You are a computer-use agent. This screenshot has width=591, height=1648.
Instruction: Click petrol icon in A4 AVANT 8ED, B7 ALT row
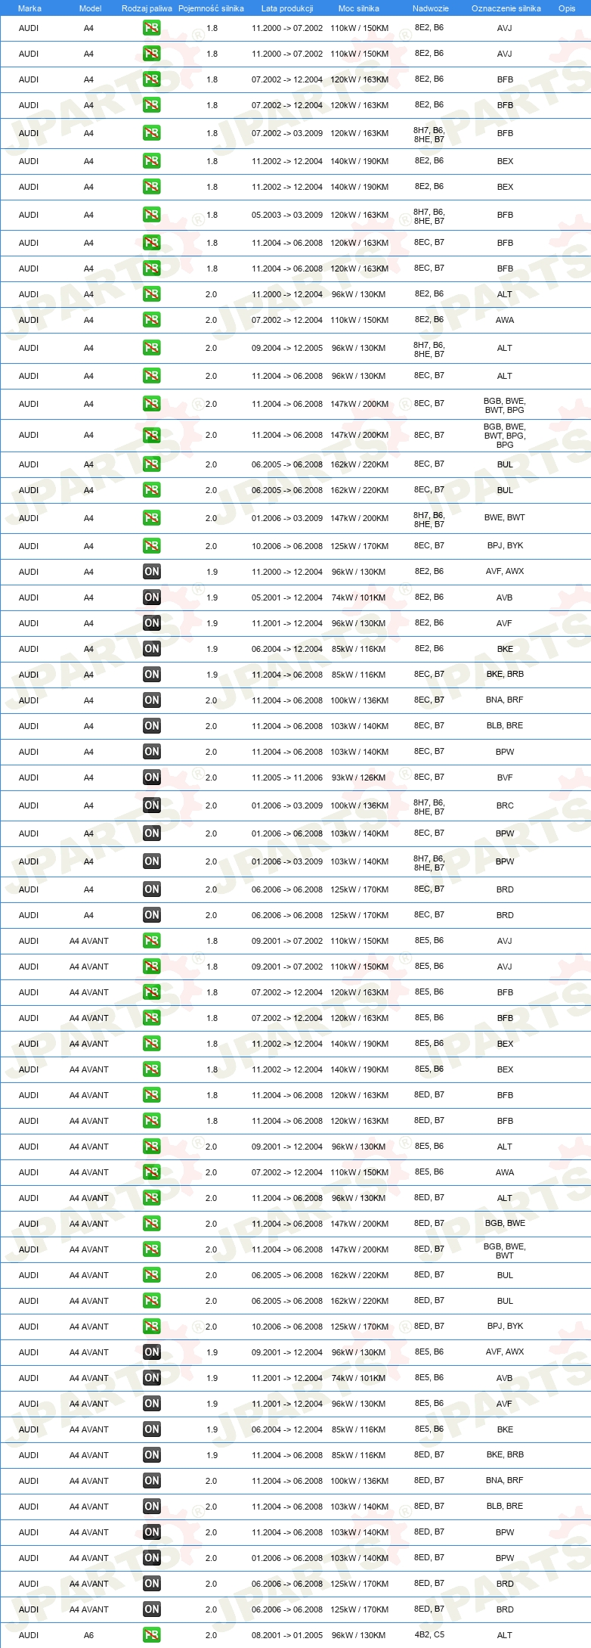[x=152, y=1198]
